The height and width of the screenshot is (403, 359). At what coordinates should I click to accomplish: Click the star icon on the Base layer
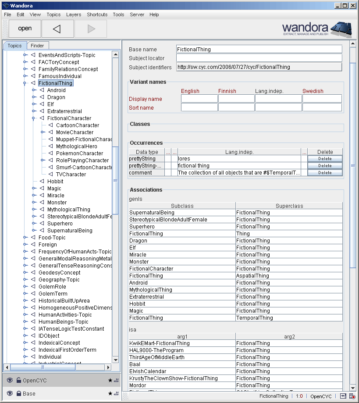coord(110,393)
